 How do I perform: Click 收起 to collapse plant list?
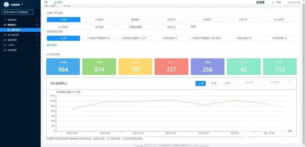(193, 26)
